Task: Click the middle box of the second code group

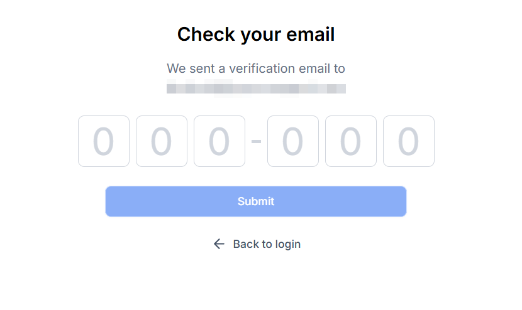Action: tap(351, 141)
